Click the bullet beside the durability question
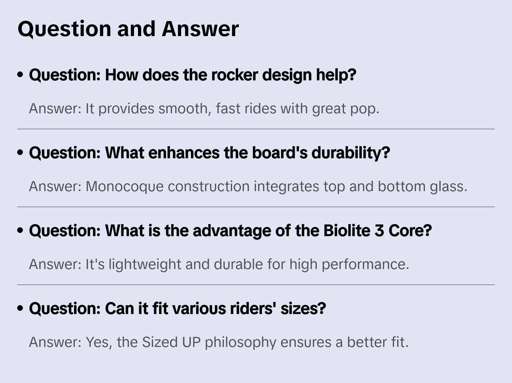Viewport: 512px width, 383px height. (x=20, y=153)
